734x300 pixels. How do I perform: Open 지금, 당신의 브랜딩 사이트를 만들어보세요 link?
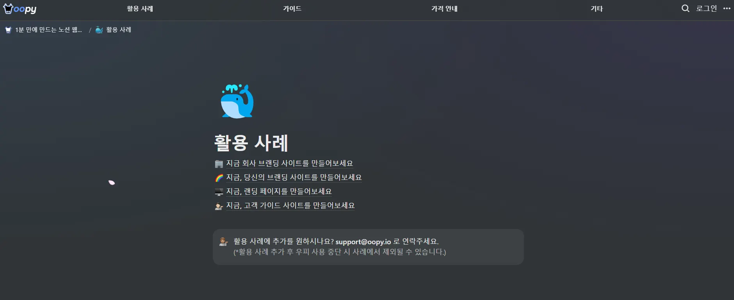click(x=294, y=178)
